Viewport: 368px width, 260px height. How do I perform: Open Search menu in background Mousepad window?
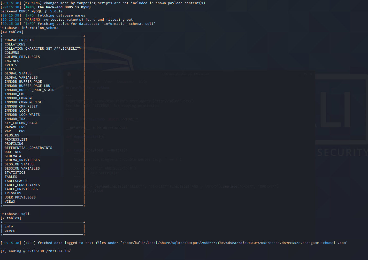[x=94, y=81]
